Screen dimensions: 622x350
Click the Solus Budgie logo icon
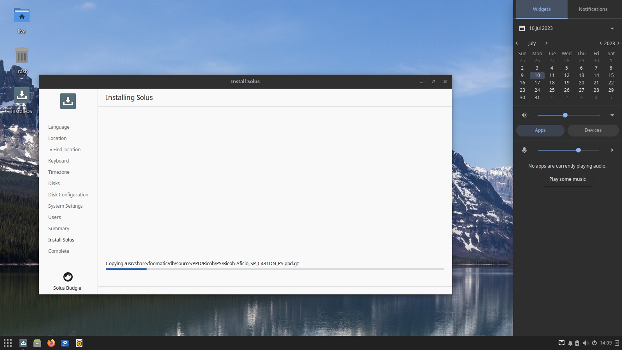(68, 277)
